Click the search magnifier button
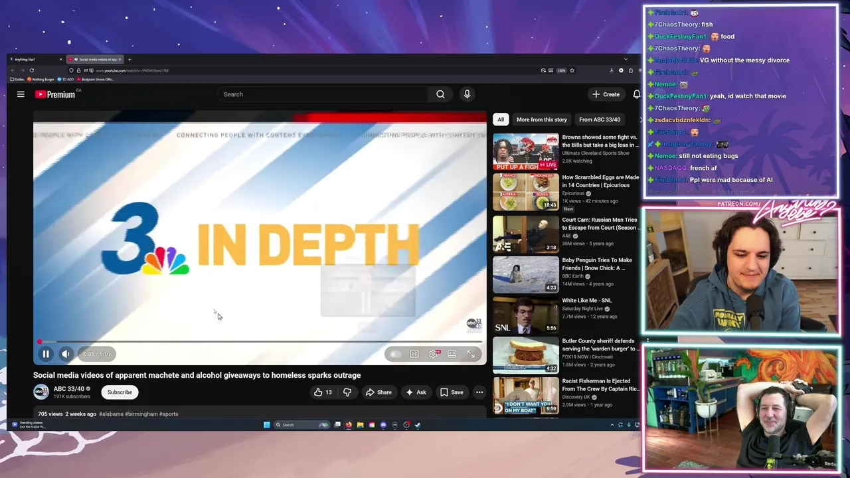Image resolution: width=850 pixels, height=478 pixels. [440, 94]
